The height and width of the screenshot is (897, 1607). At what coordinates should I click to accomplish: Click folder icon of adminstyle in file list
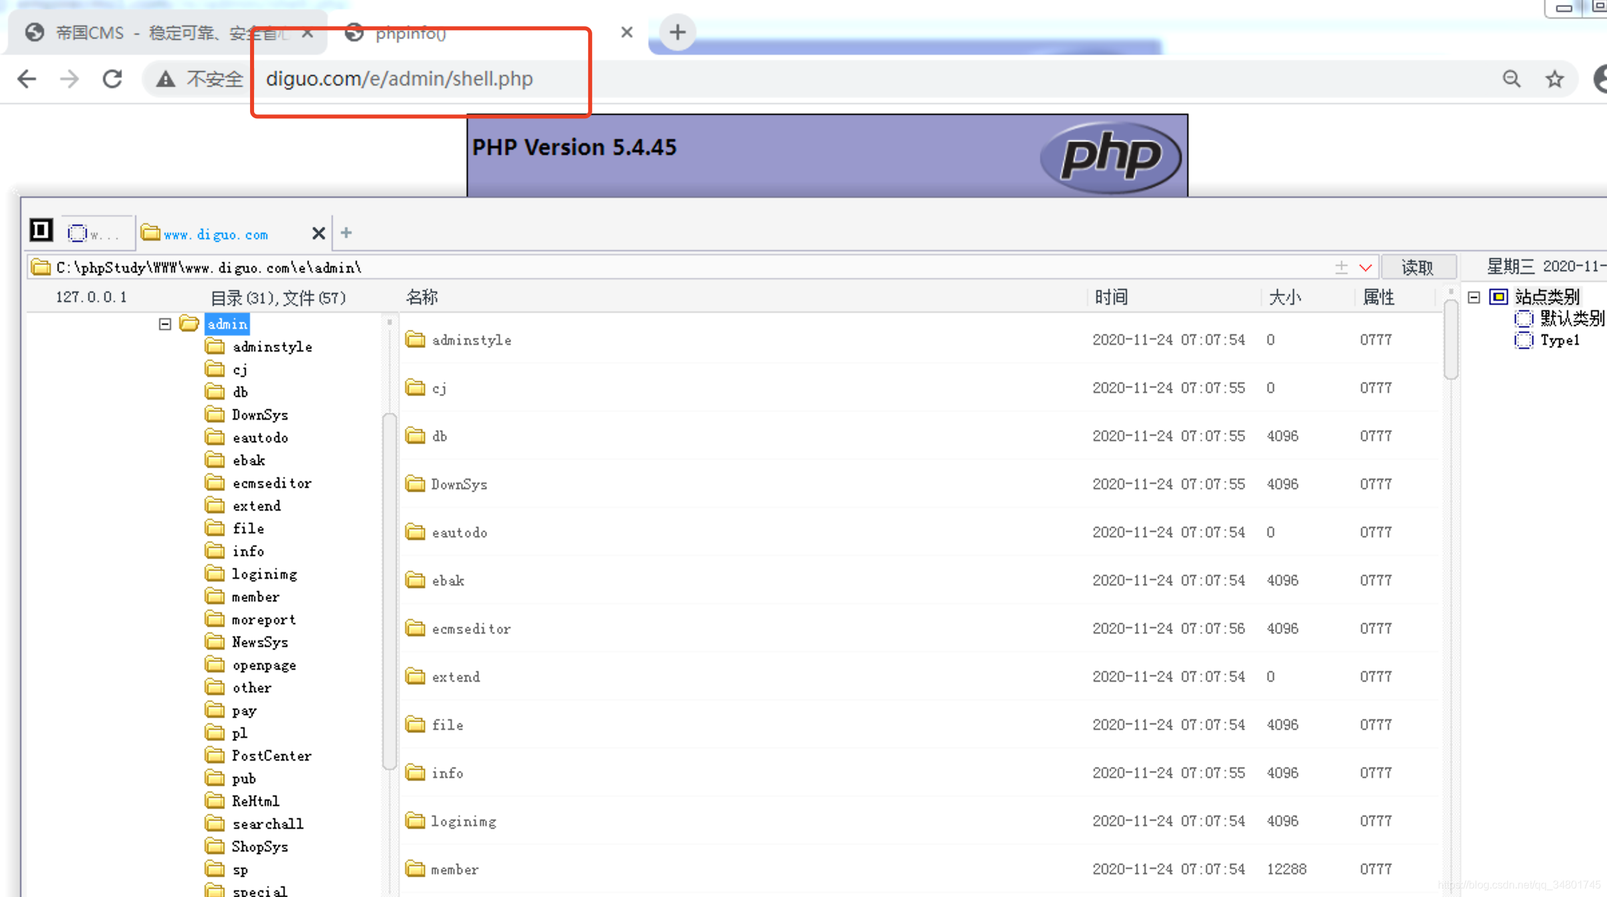[415, 340]
